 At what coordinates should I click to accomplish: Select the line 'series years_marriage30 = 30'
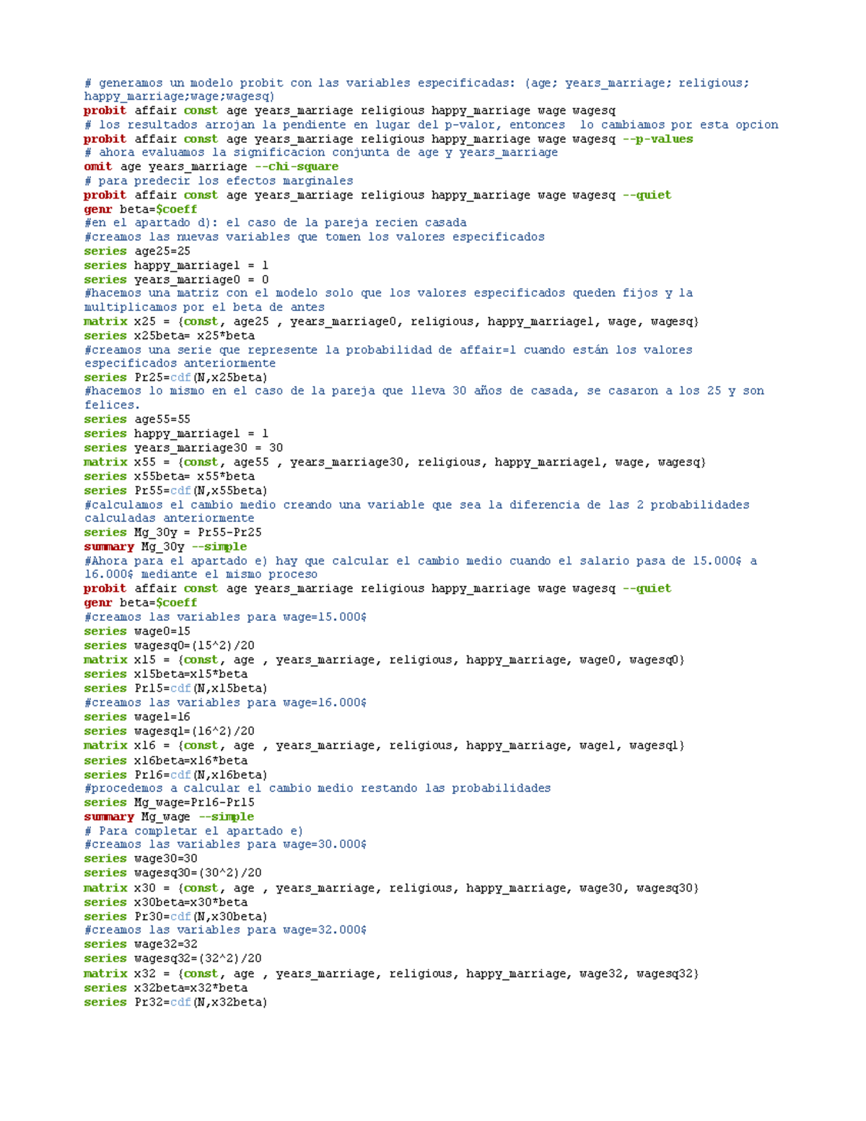coord(183,448)
